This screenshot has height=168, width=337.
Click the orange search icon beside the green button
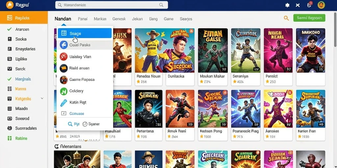point(286,18)
